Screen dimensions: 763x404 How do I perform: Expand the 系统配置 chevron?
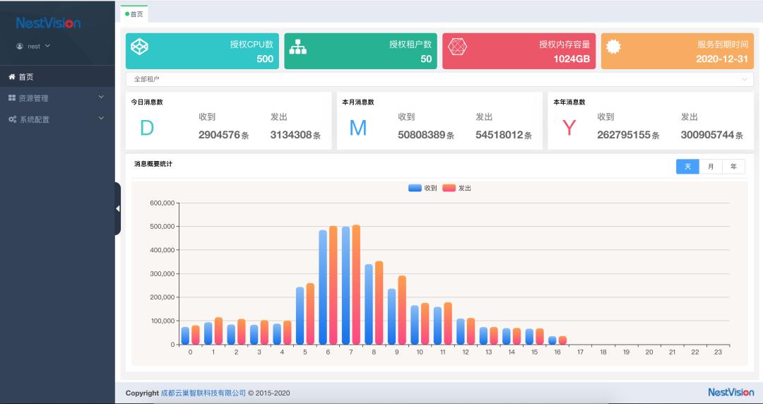point(101,118)
